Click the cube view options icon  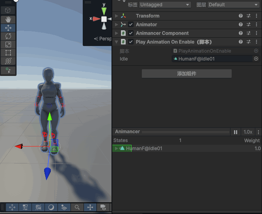pos(8,10)
